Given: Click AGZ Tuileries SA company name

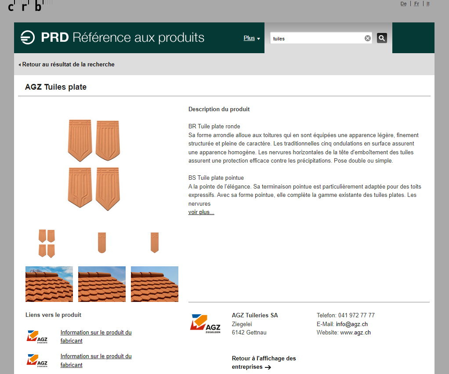Looking at the screenshot, I should pos(255,315).
